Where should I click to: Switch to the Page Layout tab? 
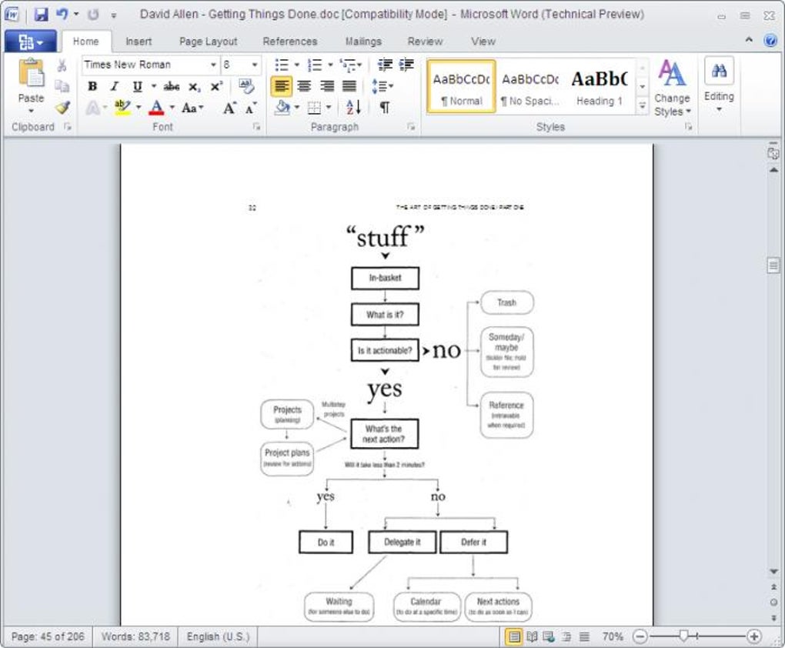click(209, 42)
